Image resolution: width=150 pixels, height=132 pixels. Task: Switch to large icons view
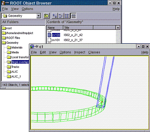(x=55, y=16)
